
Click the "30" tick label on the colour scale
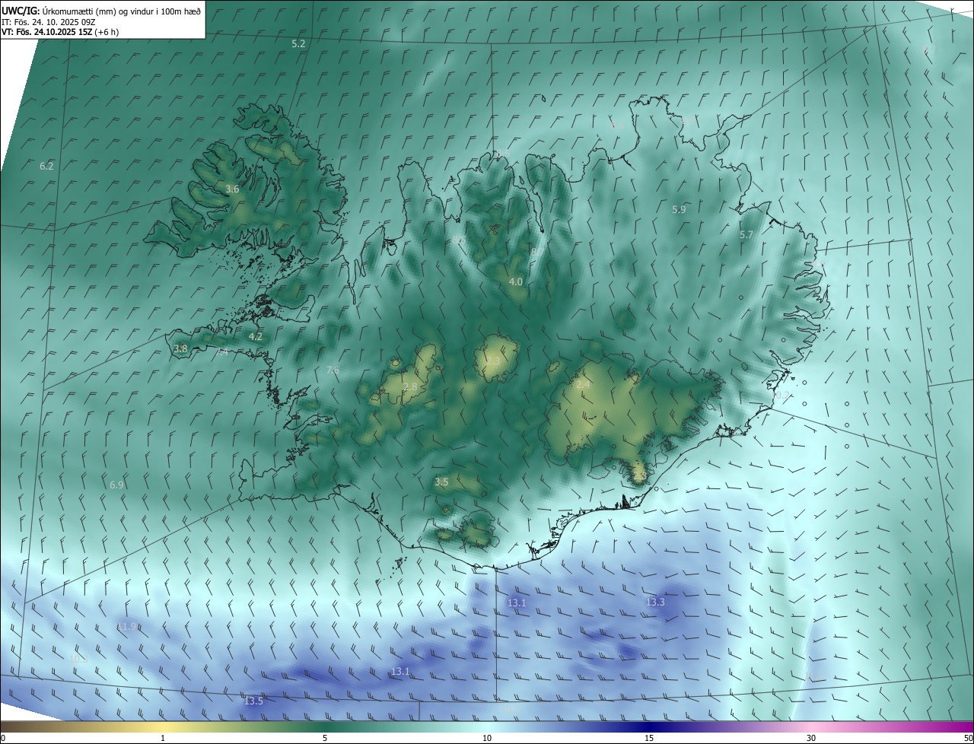click(811, 738)
